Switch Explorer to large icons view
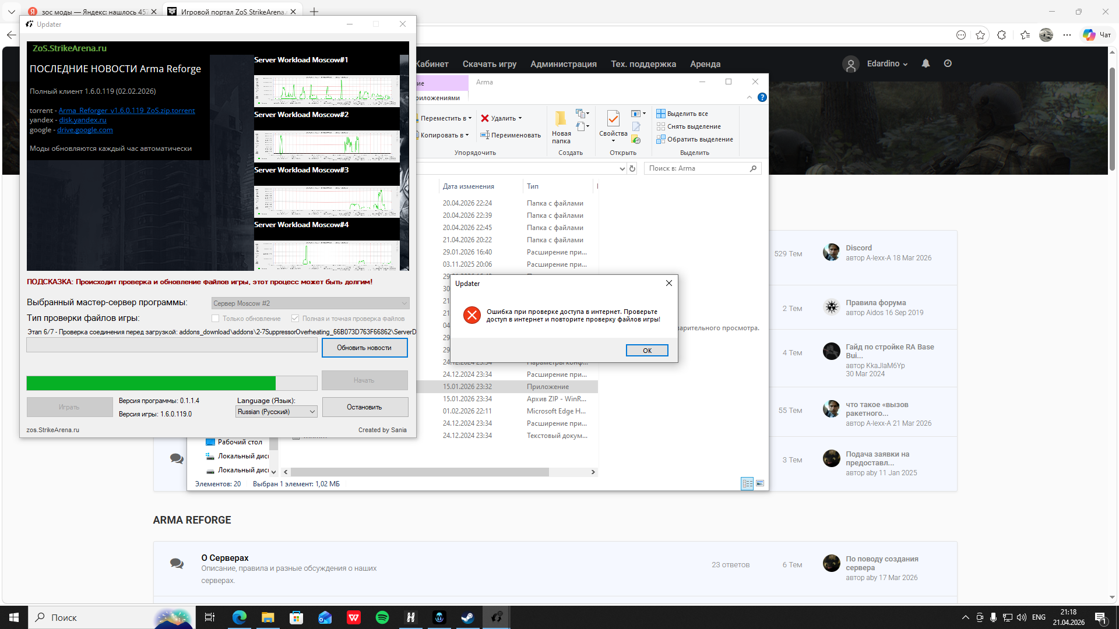This screenshot has height=629, width=1119. point(760,483)
